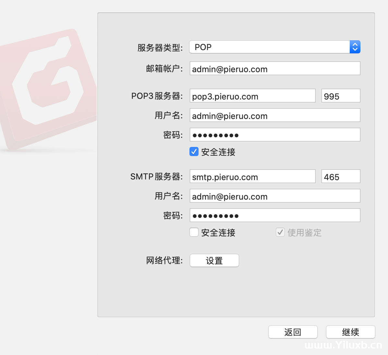Image resolution: width=388 pixels, height=355 pixels.
Task: Click the 服务器类型 label text
Action: pos(160,48)
